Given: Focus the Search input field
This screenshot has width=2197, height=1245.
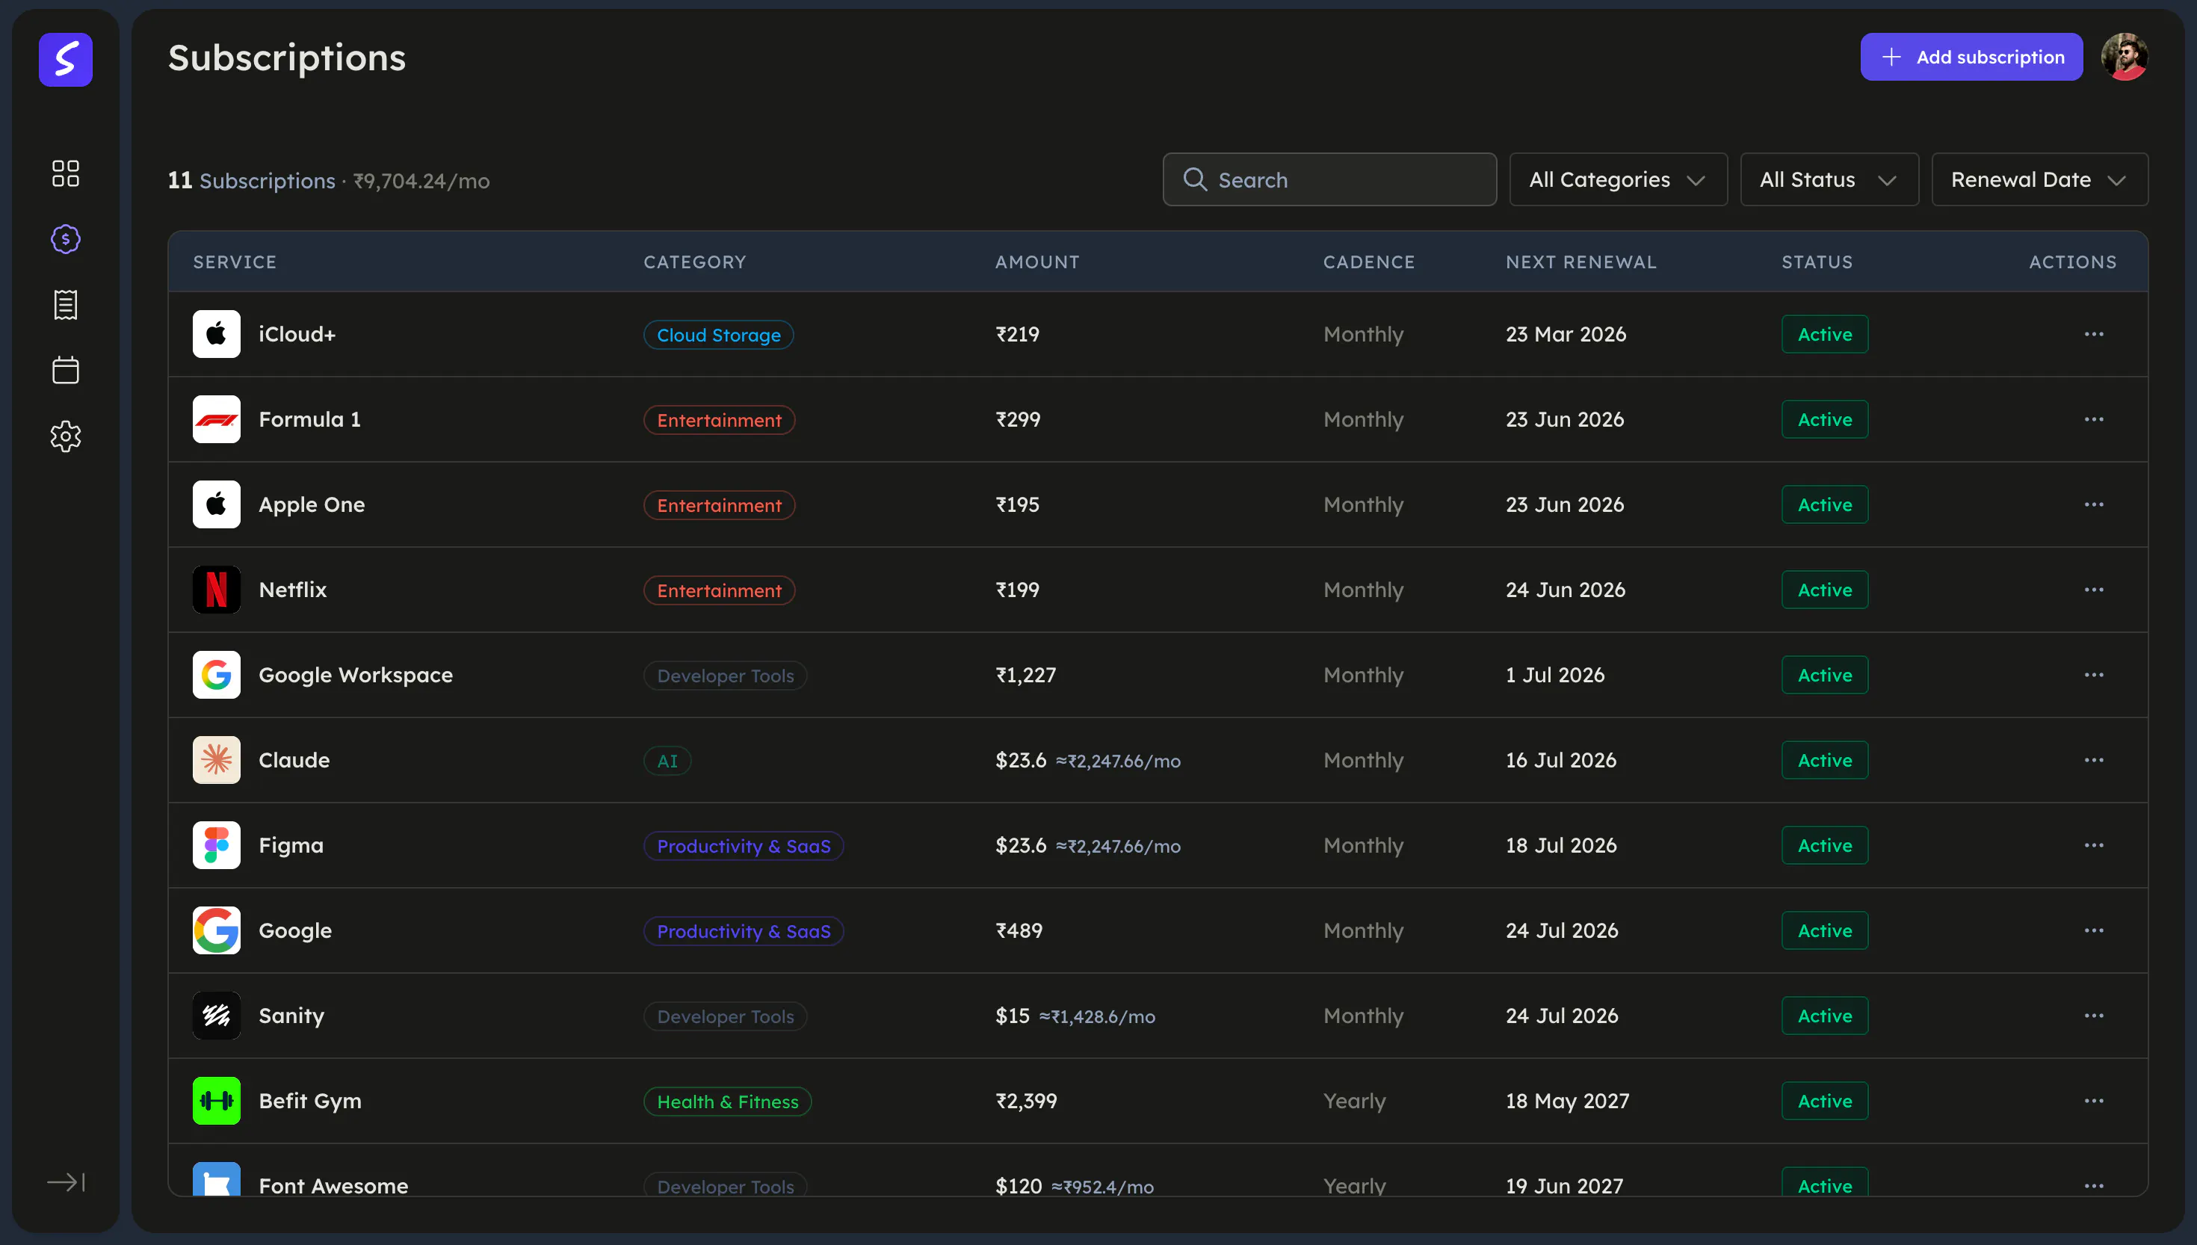Looking at the screenshot, I should tap(1329, 179).
